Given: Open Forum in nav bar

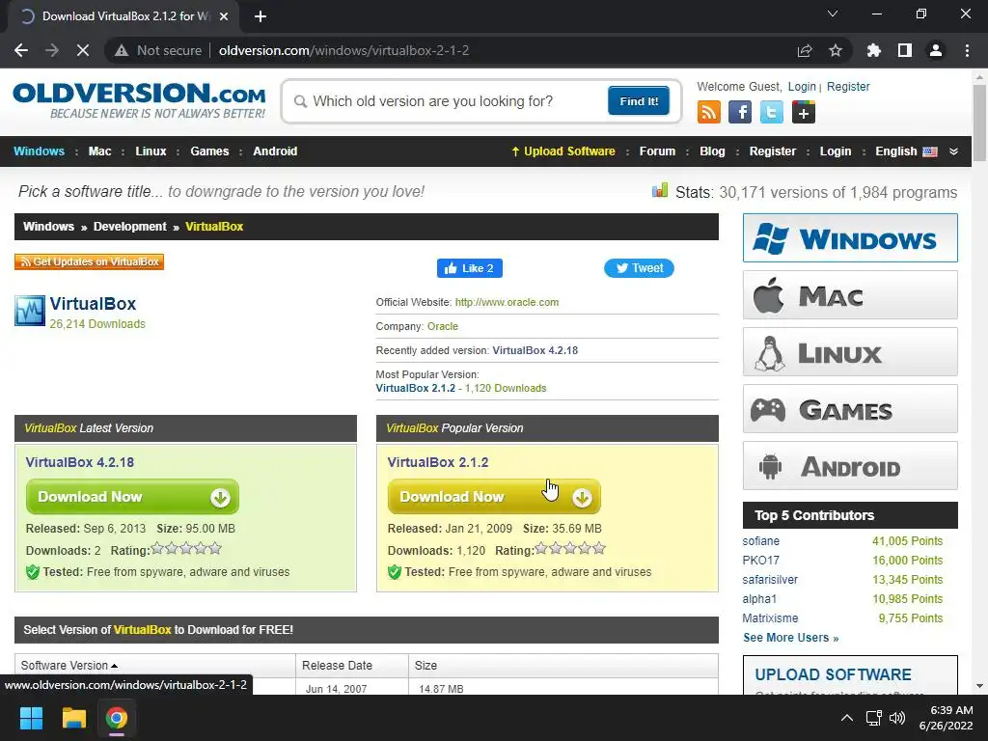Looking at the screenshot, I should coord(657,151).
